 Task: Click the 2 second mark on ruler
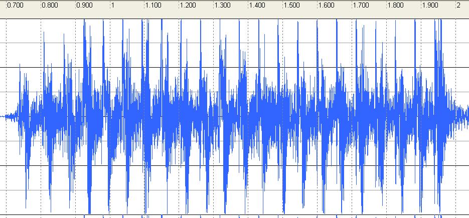coord(458,6)
